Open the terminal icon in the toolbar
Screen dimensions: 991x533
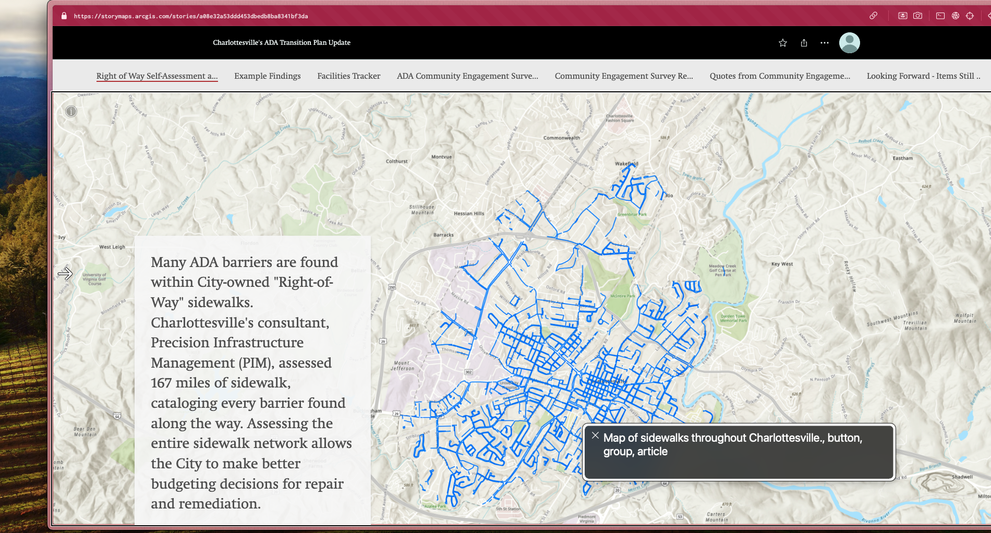pos(940,16)
